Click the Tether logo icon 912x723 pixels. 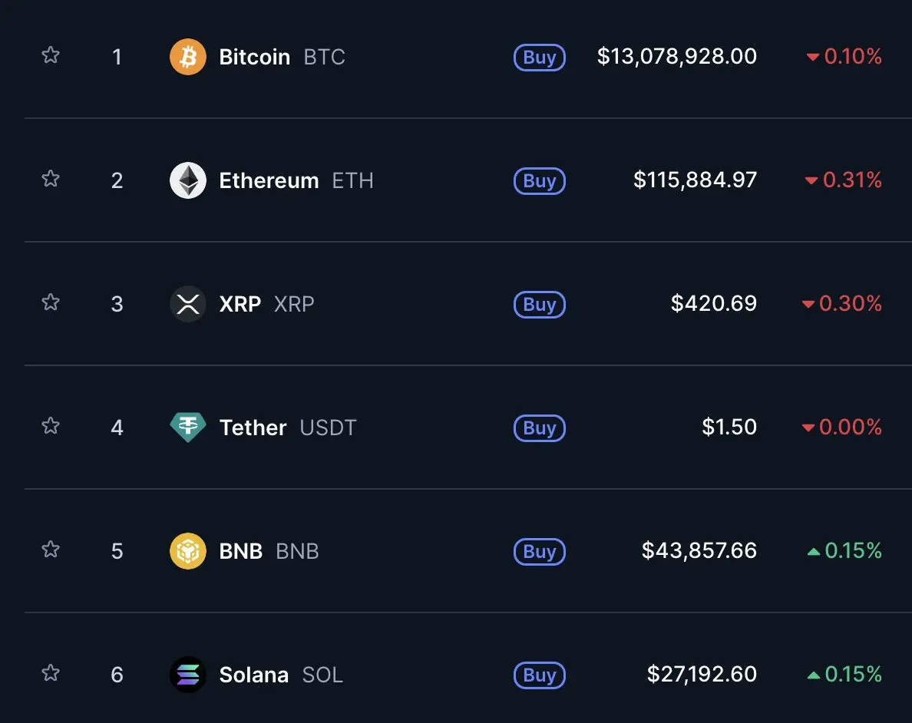188,428
